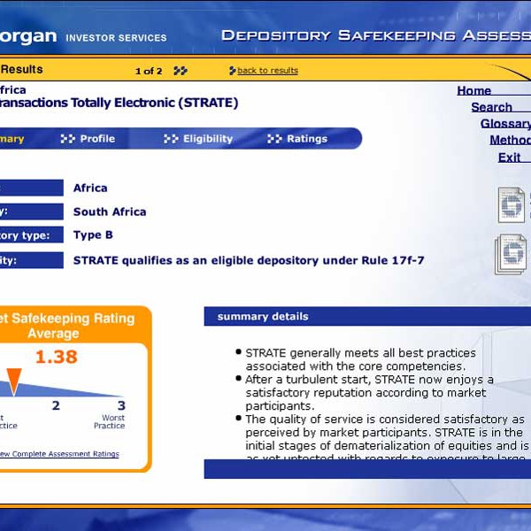Open the stacked multi-page document icon

[x=511, y=254]
